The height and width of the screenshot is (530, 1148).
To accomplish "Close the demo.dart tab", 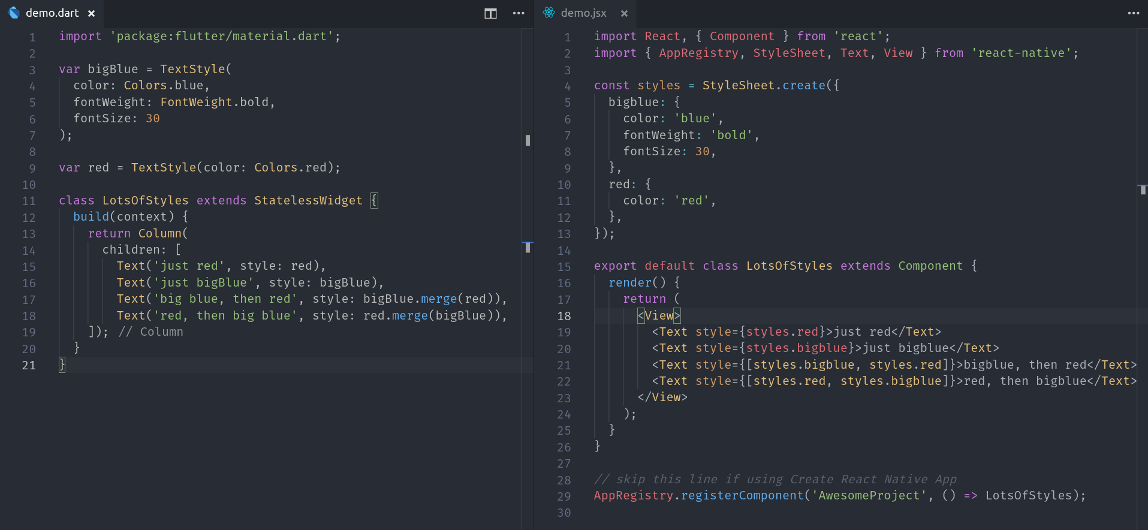I will [91, 13].
